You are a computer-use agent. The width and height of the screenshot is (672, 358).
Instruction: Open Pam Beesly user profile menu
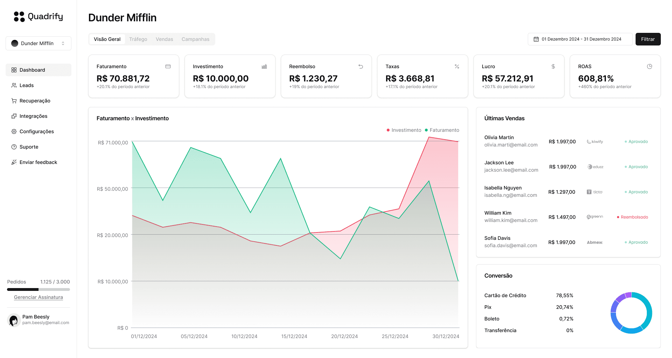point(38,320)
